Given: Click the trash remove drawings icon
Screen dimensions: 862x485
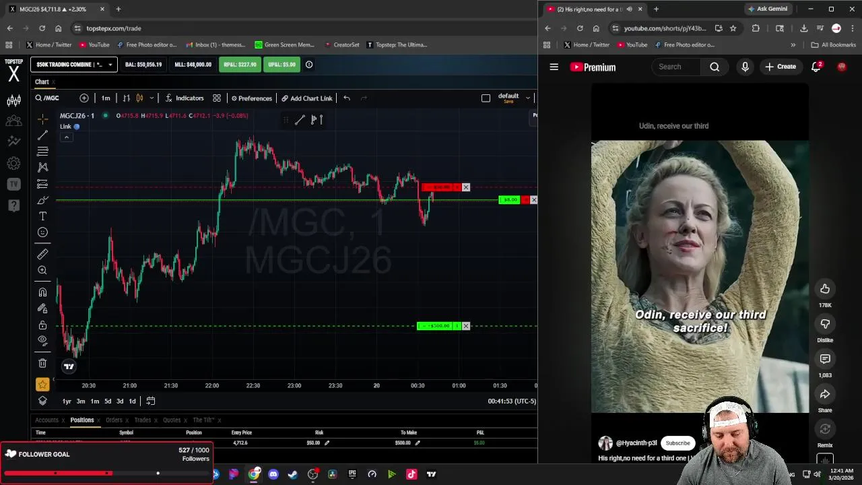Looking at the screenshot, I should pos(42,363).
